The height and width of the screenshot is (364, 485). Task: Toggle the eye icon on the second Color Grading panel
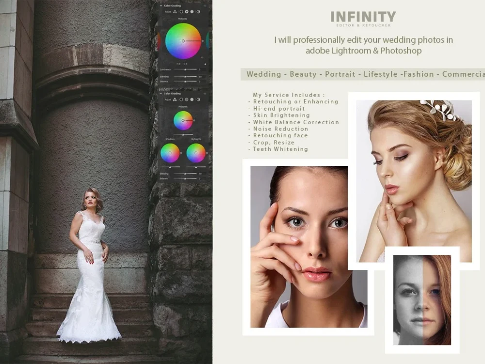205,94
